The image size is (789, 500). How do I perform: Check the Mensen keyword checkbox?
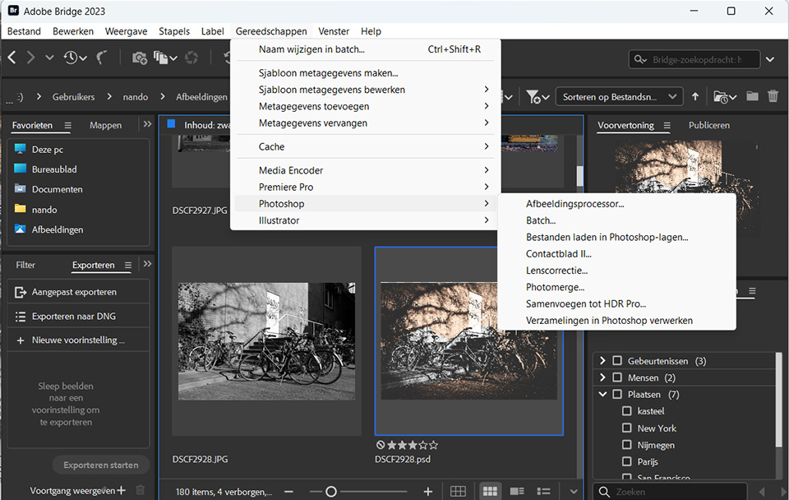617,377
